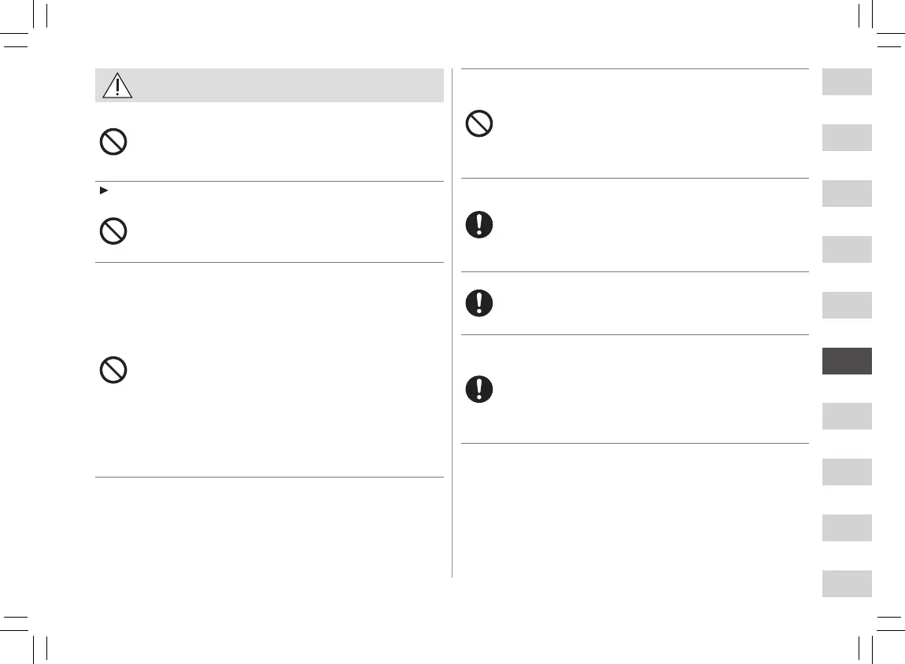Click the bottom exclamation mandatory icon
The height and width of the screenshot is (664, 905).
coord(479,389)
